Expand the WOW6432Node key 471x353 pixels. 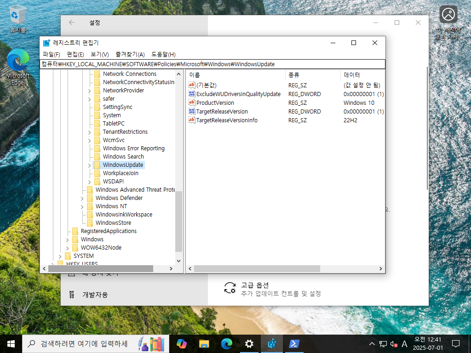(67, 248)
